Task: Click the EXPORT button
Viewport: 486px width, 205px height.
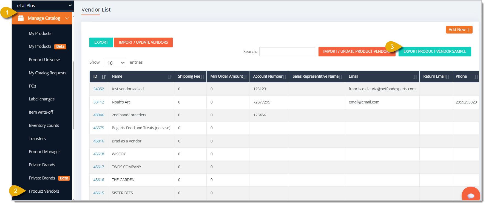Action: pyautogui.click(x=101, y=42)
